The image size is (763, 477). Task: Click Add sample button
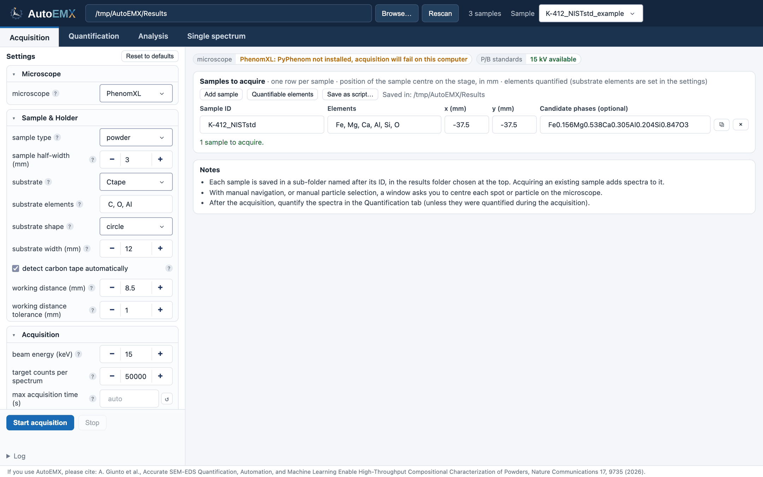[221, 94]
